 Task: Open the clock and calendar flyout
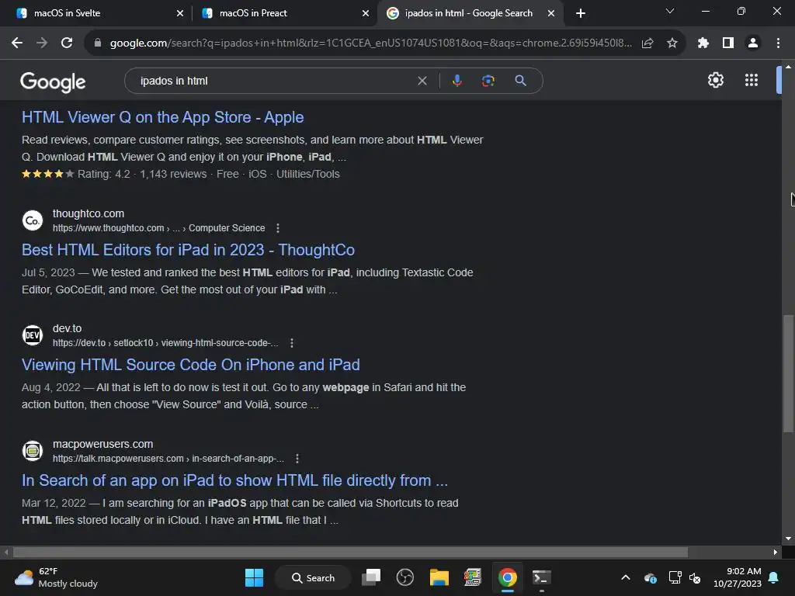tap(738, 577)
